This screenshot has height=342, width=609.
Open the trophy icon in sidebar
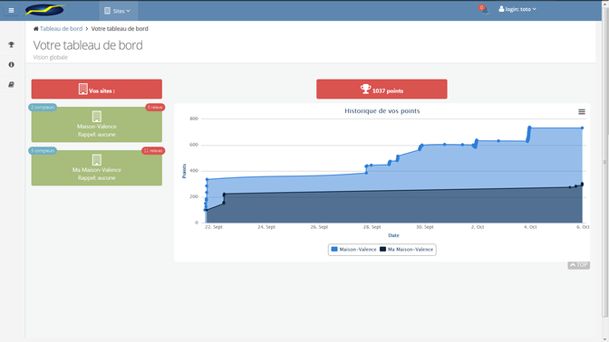(11, 45)
